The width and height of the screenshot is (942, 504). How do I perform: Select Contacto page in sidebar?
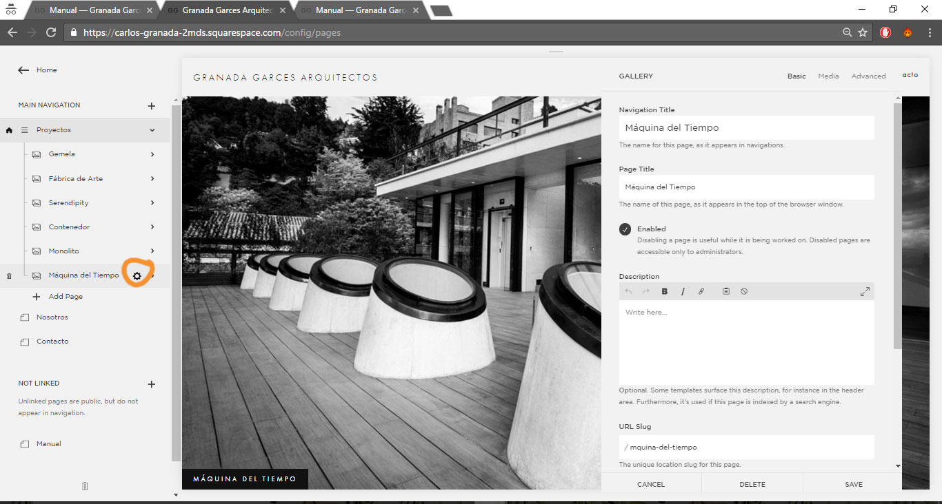(x=52, y=342)
